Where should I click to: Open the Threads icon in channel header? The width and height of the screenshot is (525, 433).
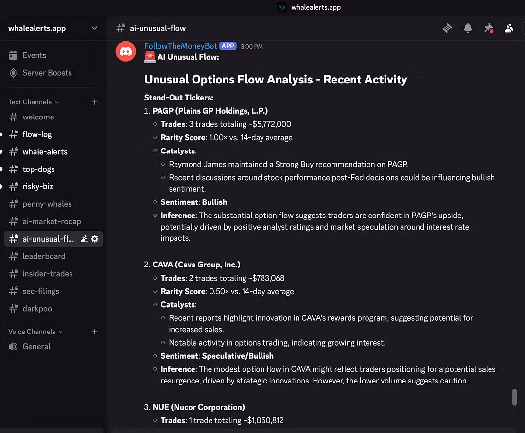tap(447, 28)
